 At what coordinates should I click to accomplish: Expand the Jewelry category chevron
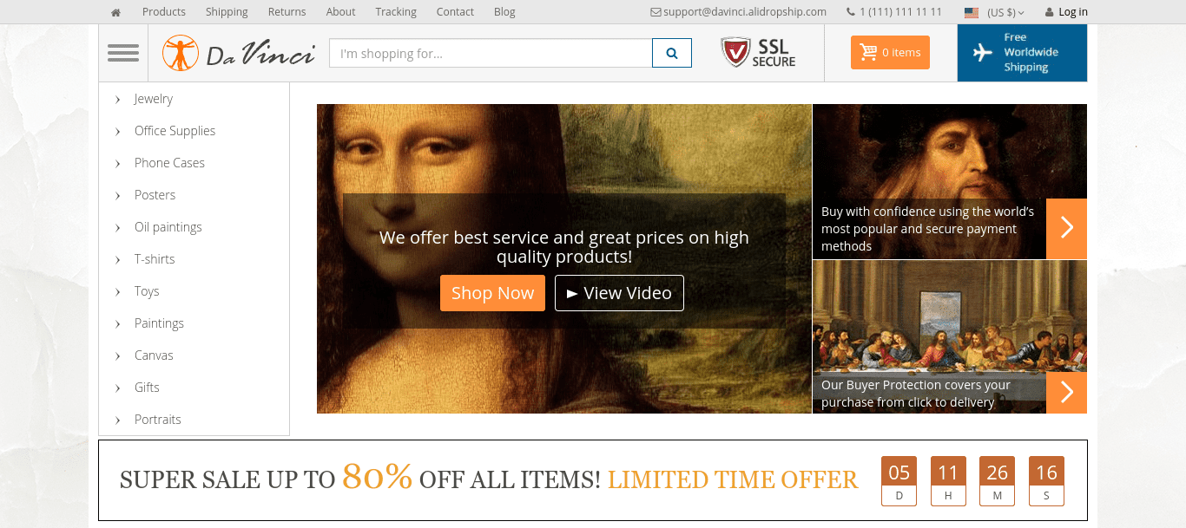118,99
